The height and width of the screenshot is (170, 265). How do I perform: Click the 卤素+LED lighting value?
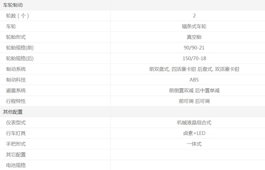(194, 133)
